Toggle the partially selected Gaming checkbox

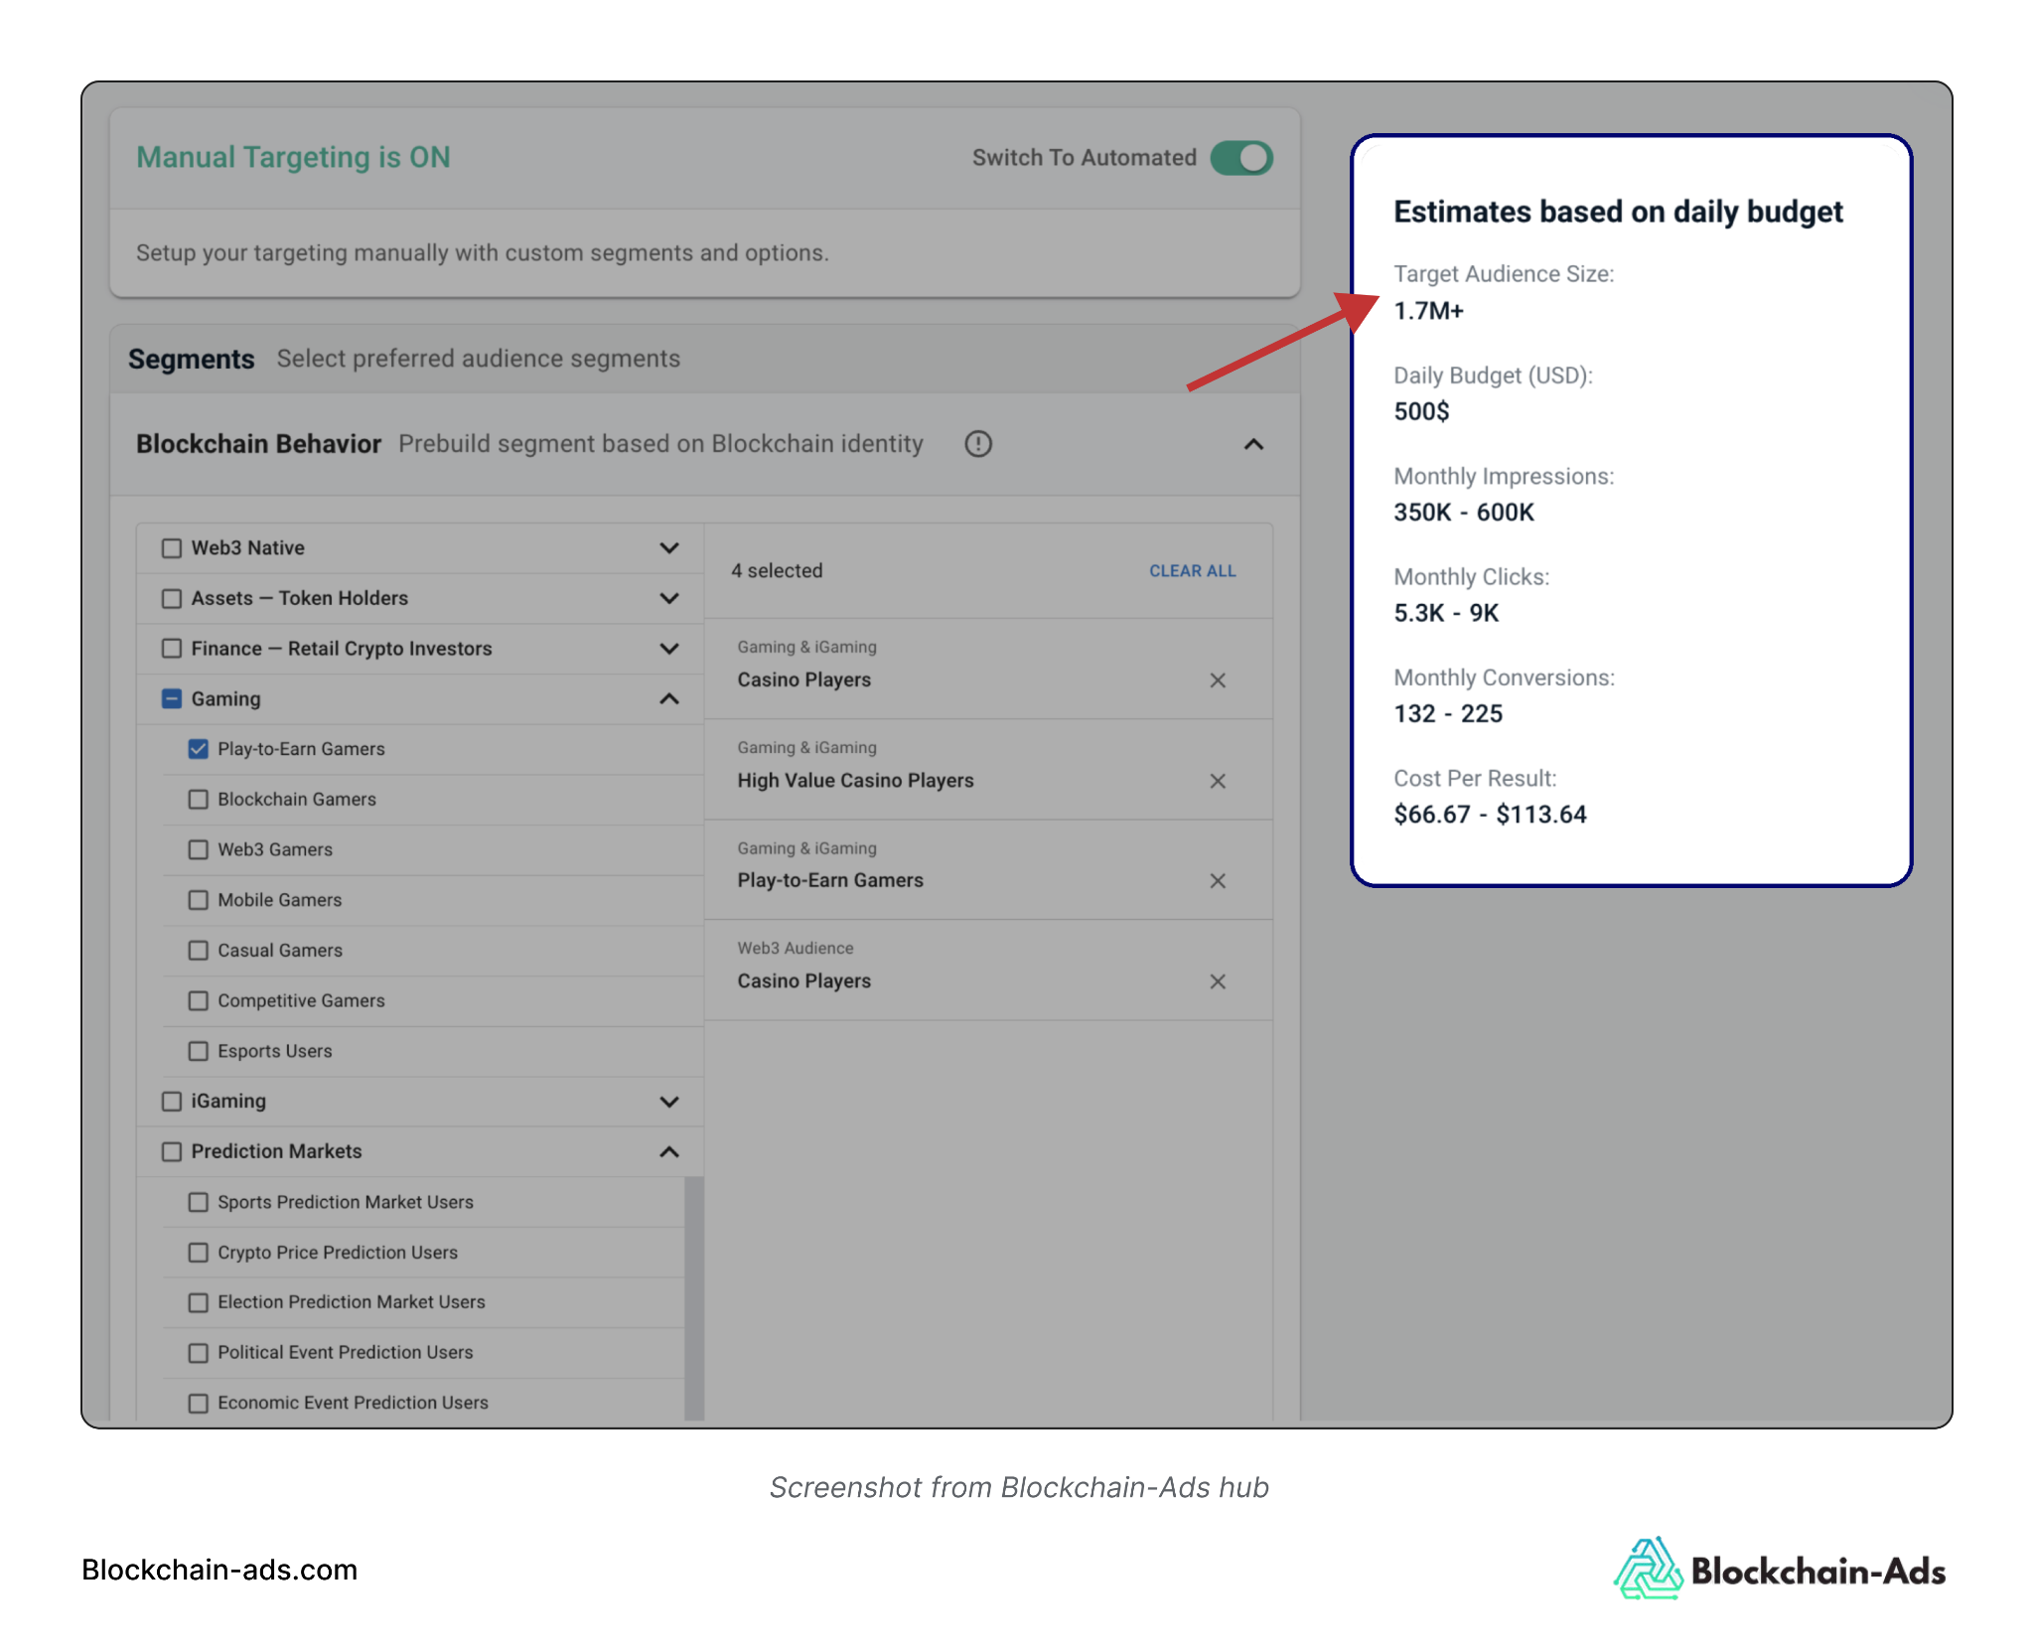172,698
